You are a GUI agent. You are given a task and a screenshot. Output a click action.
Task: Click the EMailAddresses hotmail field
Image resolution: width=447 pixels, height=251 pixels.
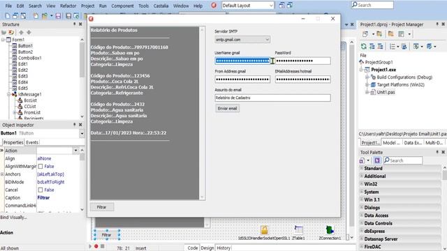point(302,79)
